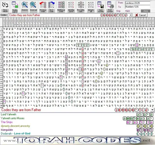Viewport: 155px width, 145px height.
Task: Toggle the Show nikud icon
Action: click(5, 5)
